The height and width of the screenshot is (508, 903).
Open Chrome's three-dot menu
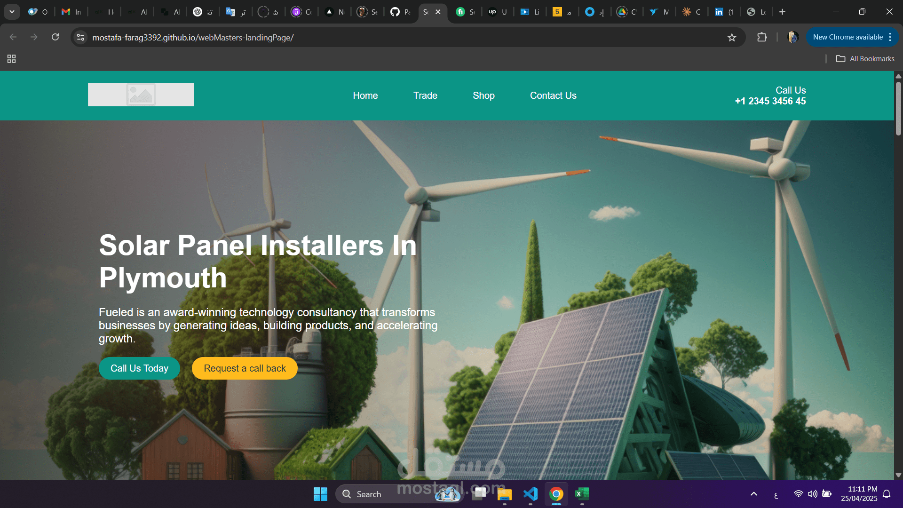click(x=890, y=37)
